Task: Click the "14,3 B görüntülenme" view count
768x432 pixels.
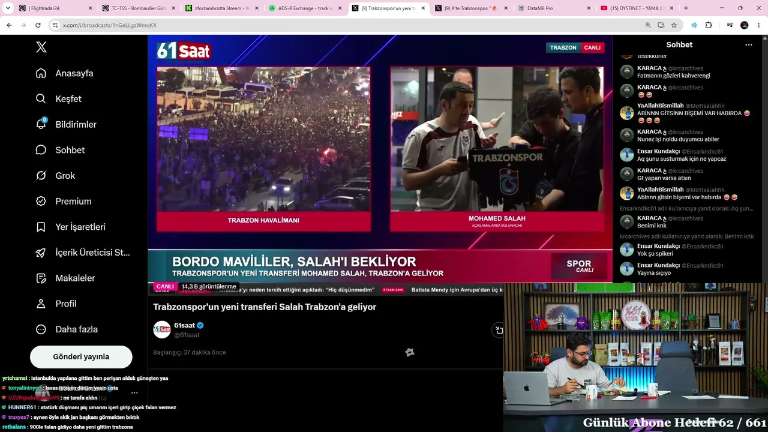Action: click(209, 287)
